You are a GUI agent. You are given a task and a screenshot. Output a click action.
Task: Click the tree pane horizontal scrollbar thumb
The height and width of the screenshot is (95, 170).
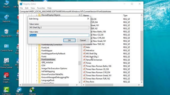tap(45, 85)
